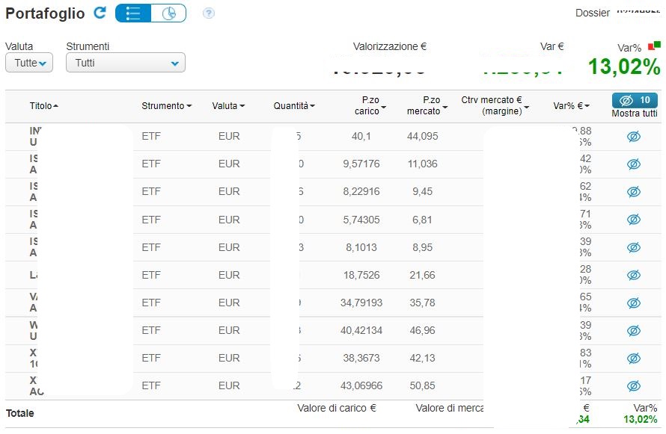The image size is (666, 434).
Task: Toggle eye icon for row priced 6,81
Action: pos(634,220)
